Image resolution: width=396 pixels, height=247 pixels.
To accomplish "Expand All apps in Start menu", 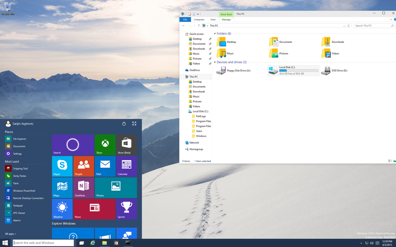I will (11, 234).
